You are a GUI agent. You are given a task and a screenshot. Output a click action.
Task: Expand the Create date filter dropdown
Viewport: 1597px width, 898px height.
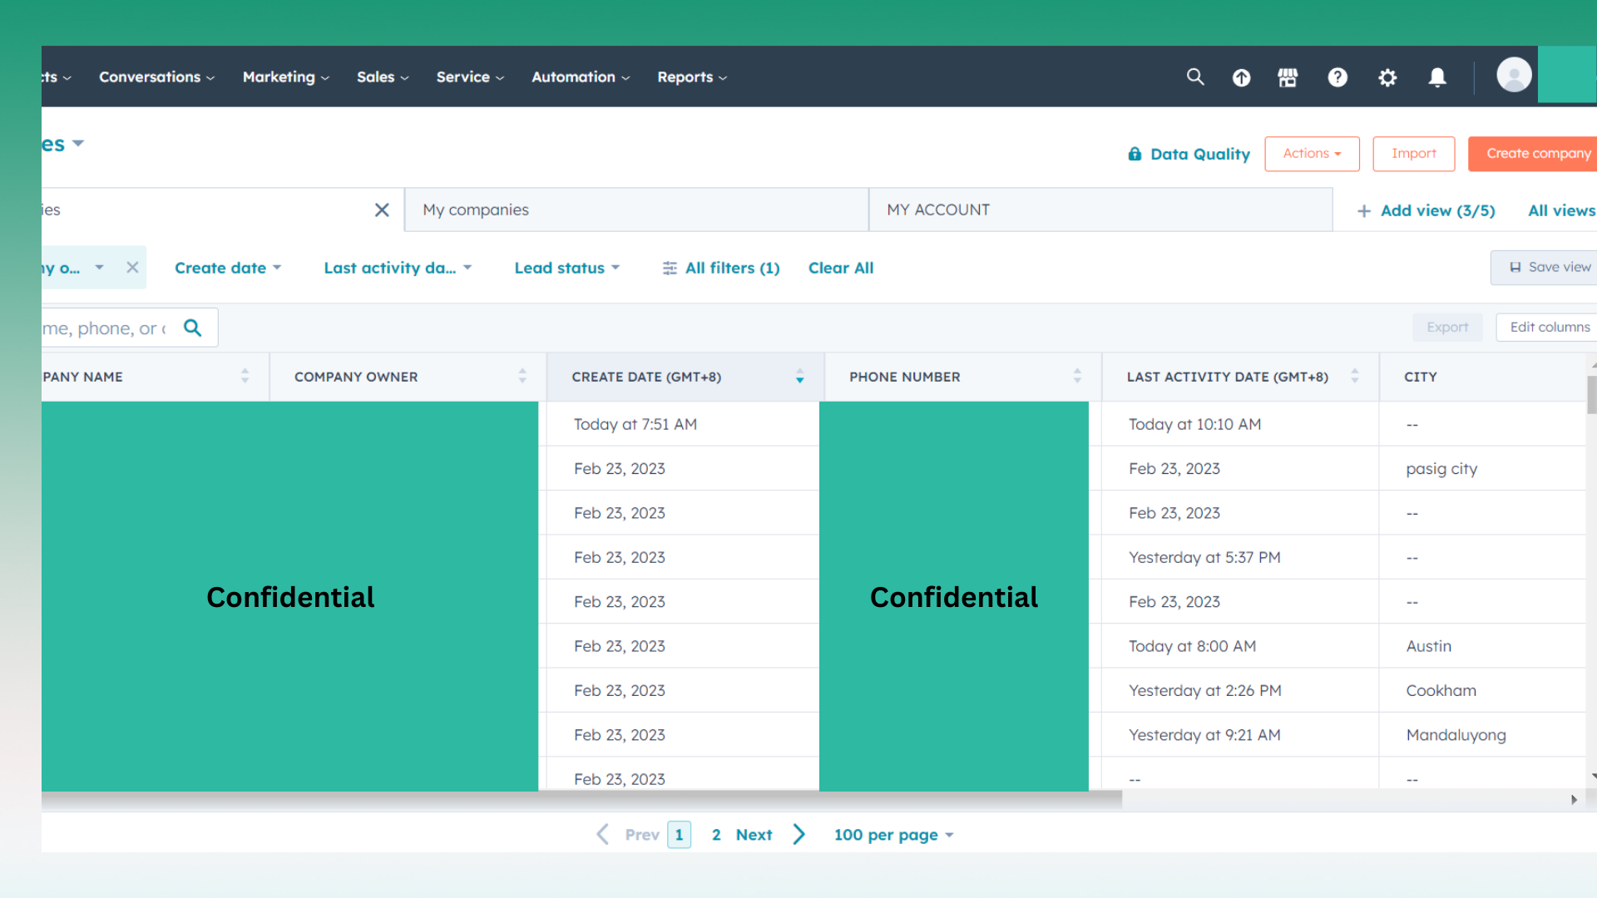(x=228, y=268)
